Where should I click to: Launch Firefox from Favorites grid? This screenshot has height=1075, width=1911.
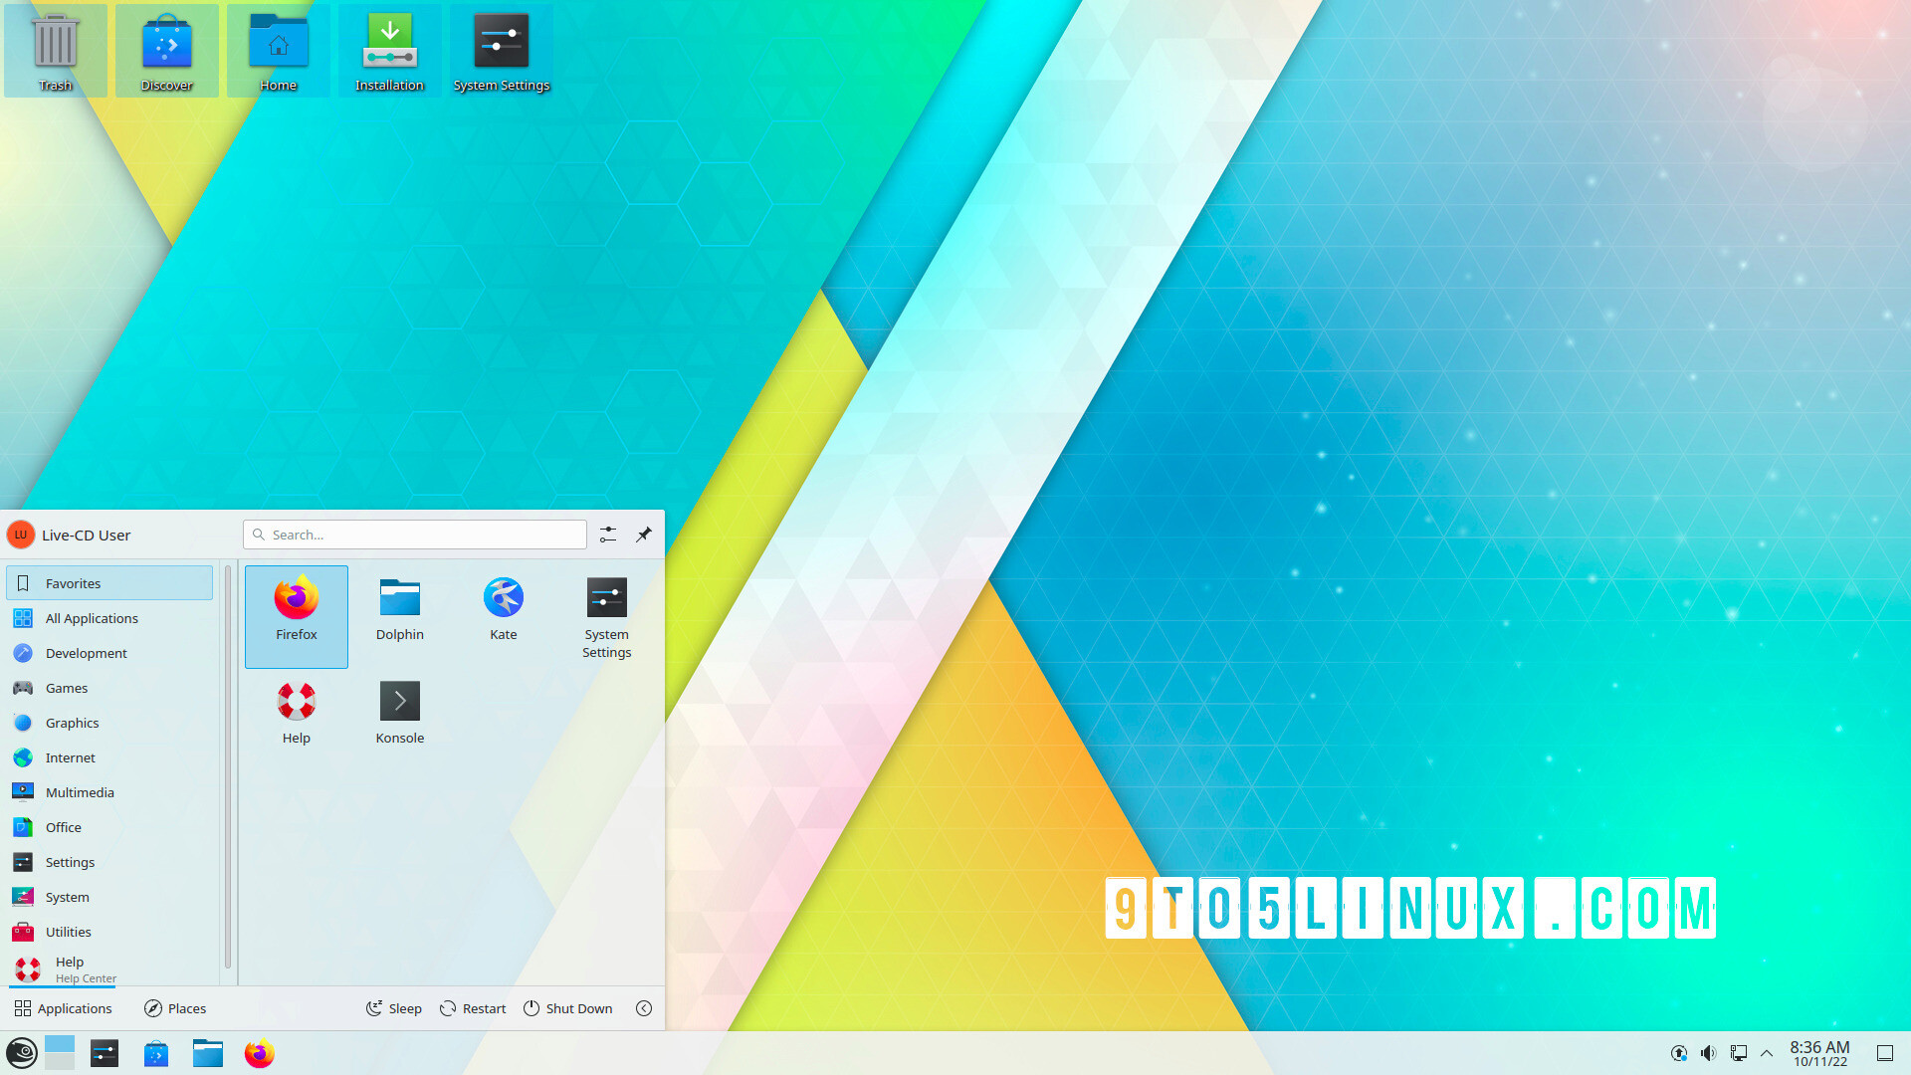pos(297,616)
